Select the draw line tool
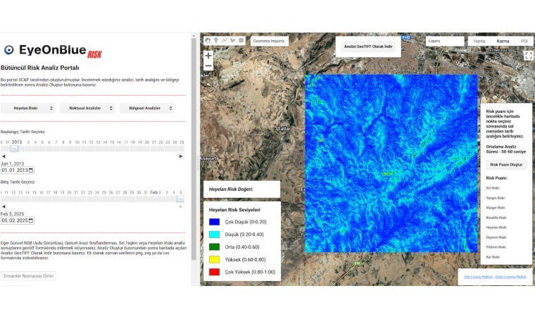Screen dimensions: 535x317 pos(225,41)
